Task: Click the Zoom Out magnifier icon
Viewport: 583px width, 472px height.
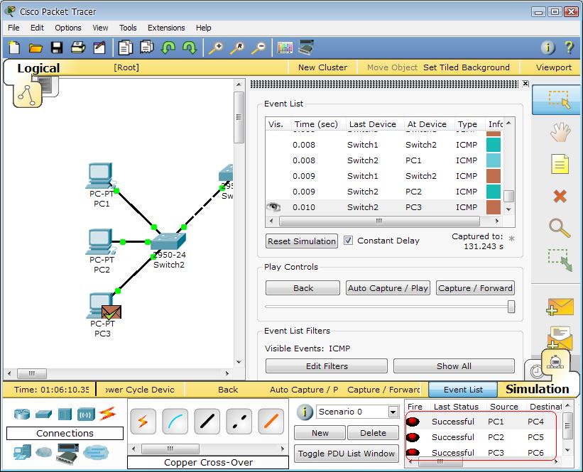Action: pos(258,48)
